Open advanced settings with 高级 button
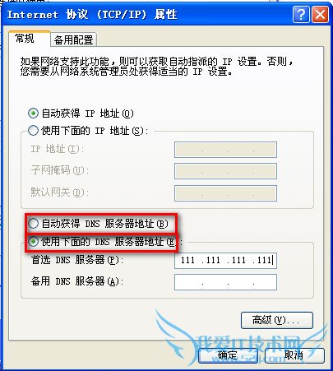This screenshot has width=333, height=371. pos(277,320)
